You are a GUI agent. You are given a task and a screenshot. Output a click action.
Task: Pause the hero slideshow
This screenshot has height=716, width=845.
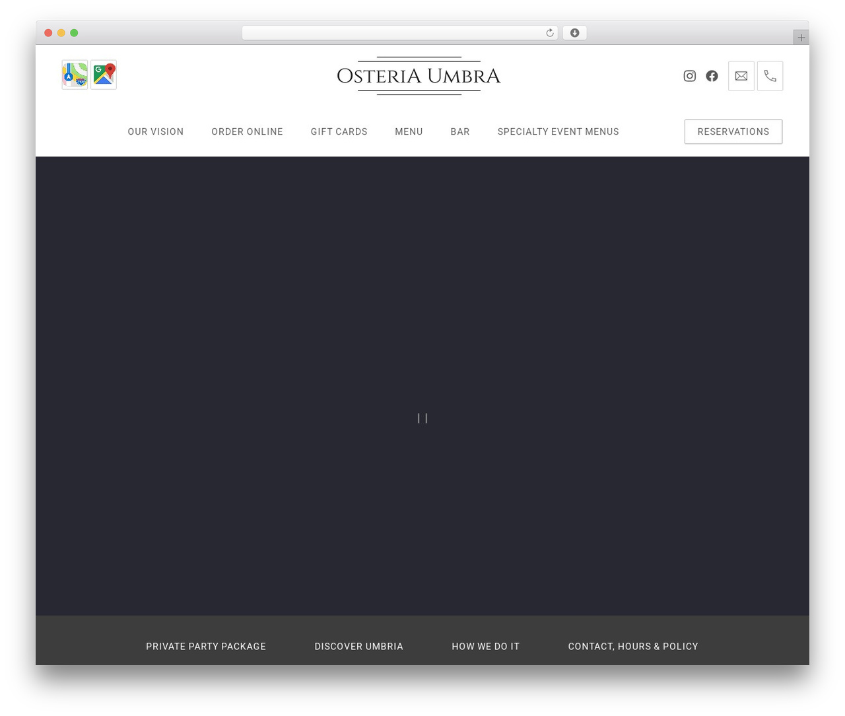coord(422,418)
